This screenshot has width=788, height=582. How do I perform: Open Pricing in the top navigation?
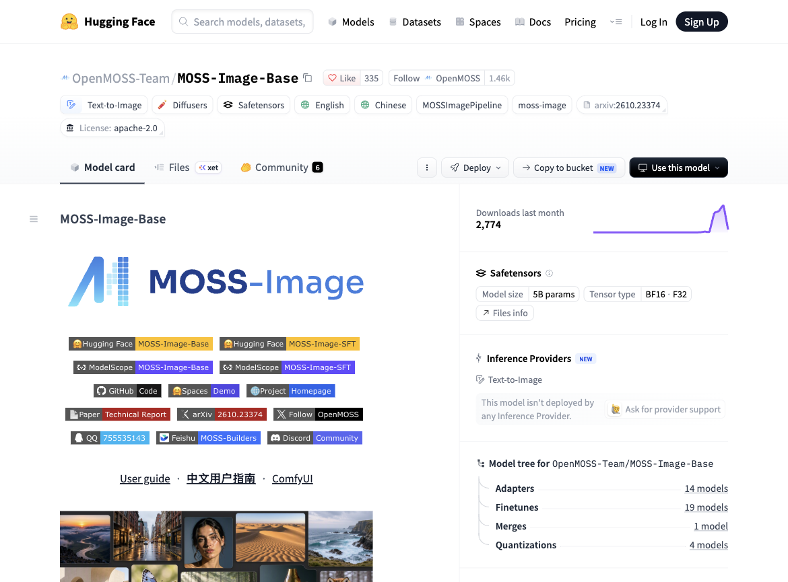pyautogui.click(x=580, y=22)
